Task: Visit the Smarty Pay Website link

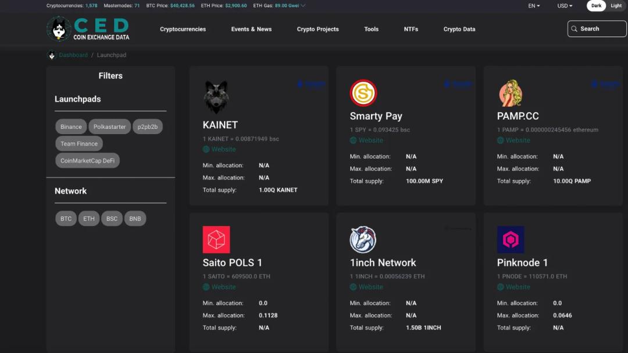Action: coord(370,141)
